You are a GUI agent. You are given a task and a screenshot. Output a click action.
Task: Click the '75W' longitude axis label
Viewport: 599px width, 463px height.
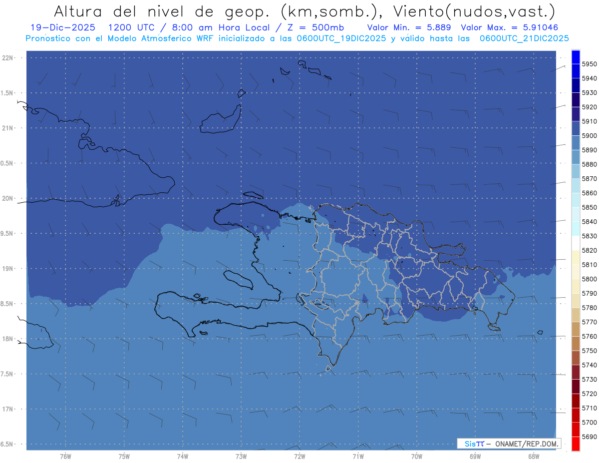[x=124, y=456]
